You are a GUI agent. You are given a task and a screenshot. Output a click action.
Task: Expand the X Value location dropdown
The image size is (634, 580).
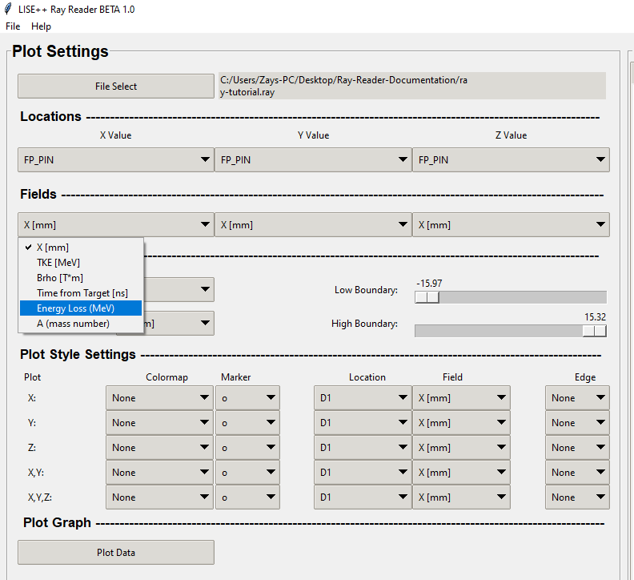115,160
